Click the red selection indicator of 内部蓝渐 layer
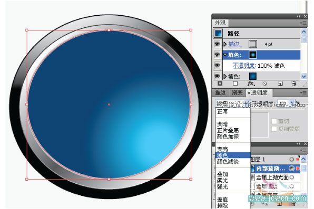Viewport: 314px width, 209px height. (298, 169)
